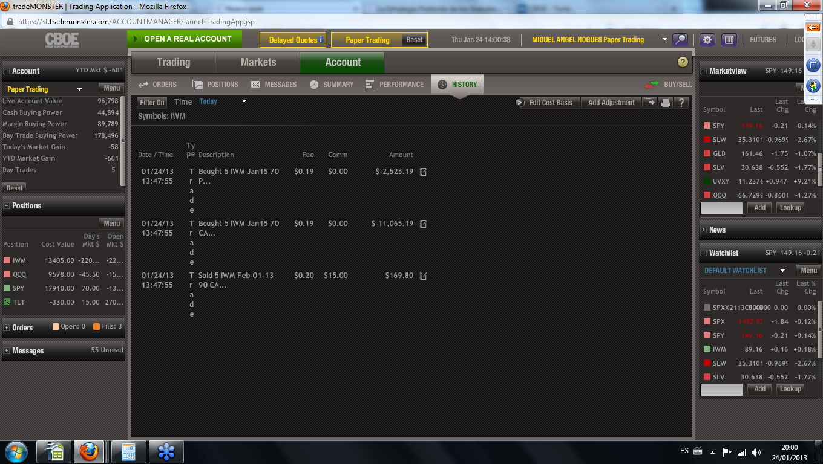Image resolution: width=823 pixels, height=464 pixels.
Task: Click the paper trading Reset button in header
Action: pos(415,40)
